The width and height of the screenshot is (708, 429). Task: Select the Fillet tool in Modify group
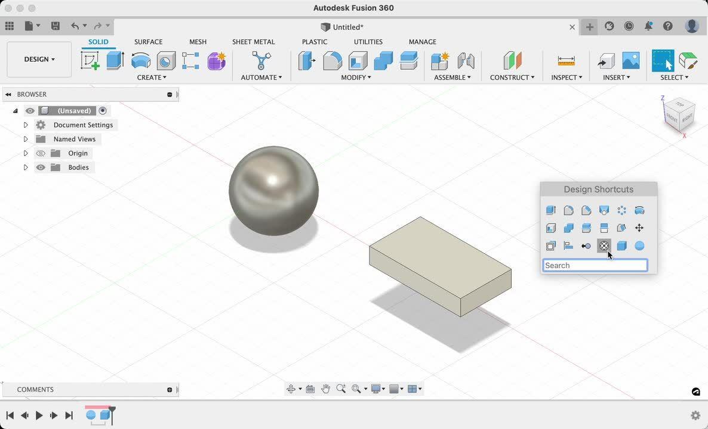(x=333, y=60)
